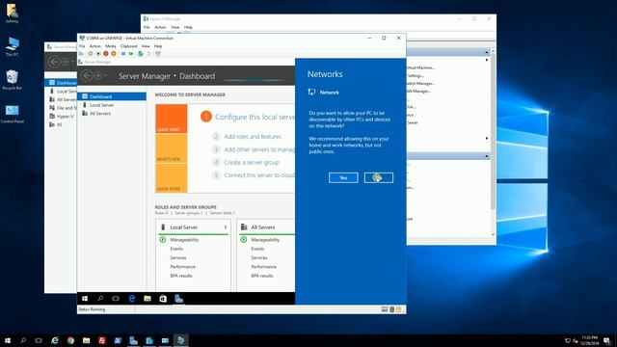This screenshot has height=347, width=617.
Task: Open Action menu in Virtual Machine Connection
Action: tap(94, 46)
